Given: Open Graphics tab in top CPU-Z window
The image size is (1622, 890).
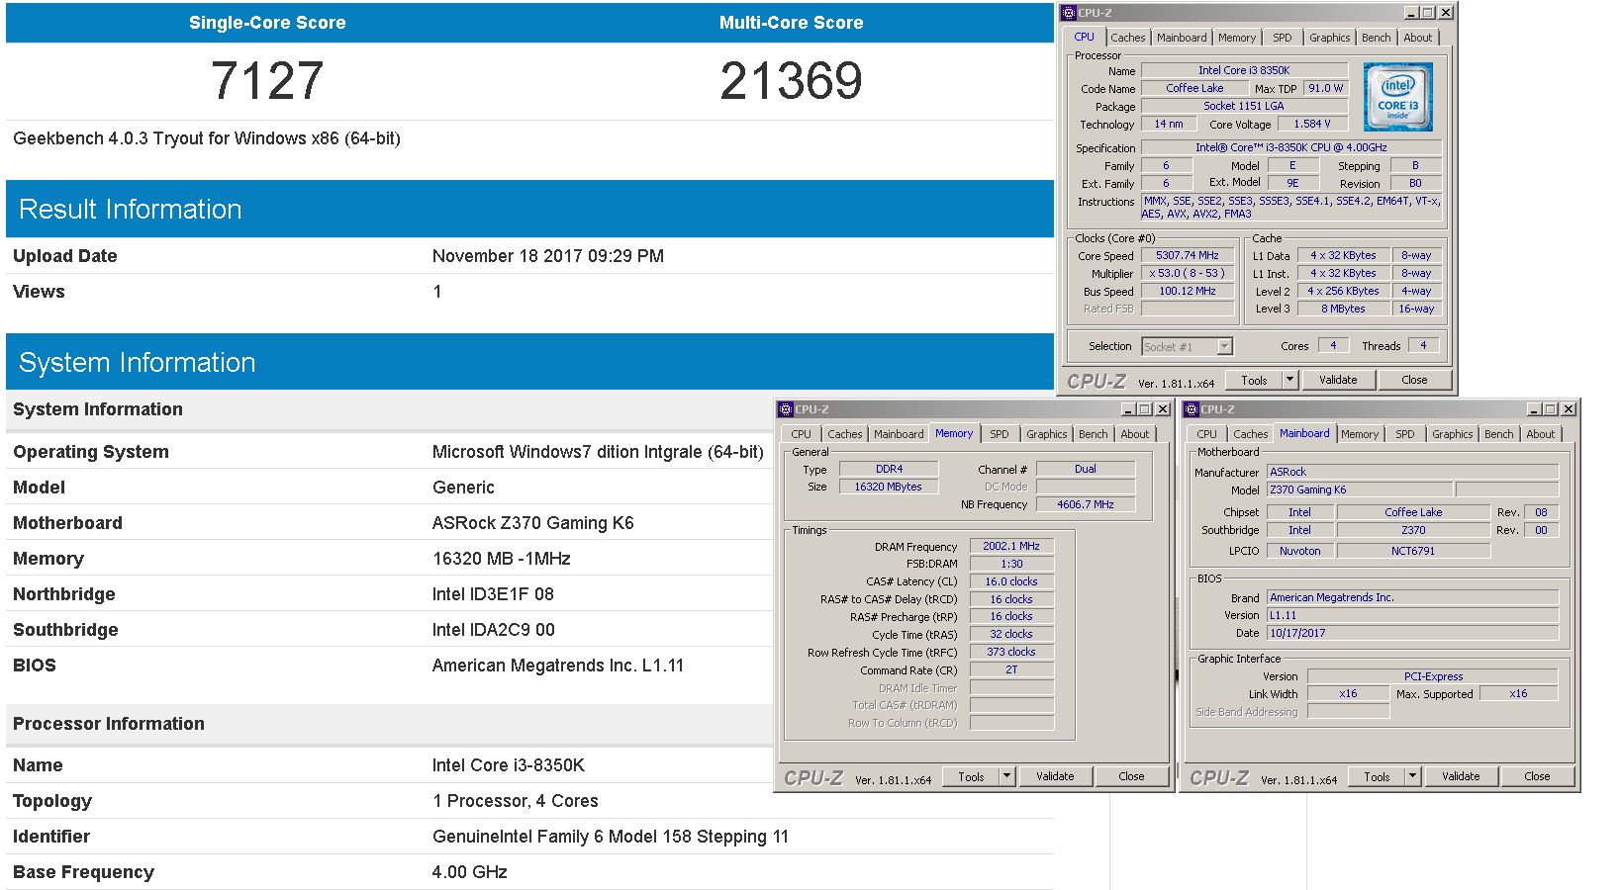Looking at the screenshot, I should [1329, 38].
